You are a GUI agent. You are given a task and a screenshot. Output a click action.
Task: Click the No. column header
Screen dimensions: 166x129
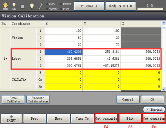pos(5,24)
